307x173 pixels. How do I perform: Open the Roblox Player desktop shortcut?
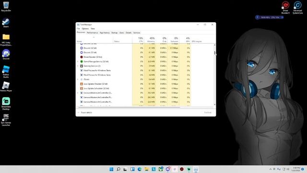coord(6,86)
